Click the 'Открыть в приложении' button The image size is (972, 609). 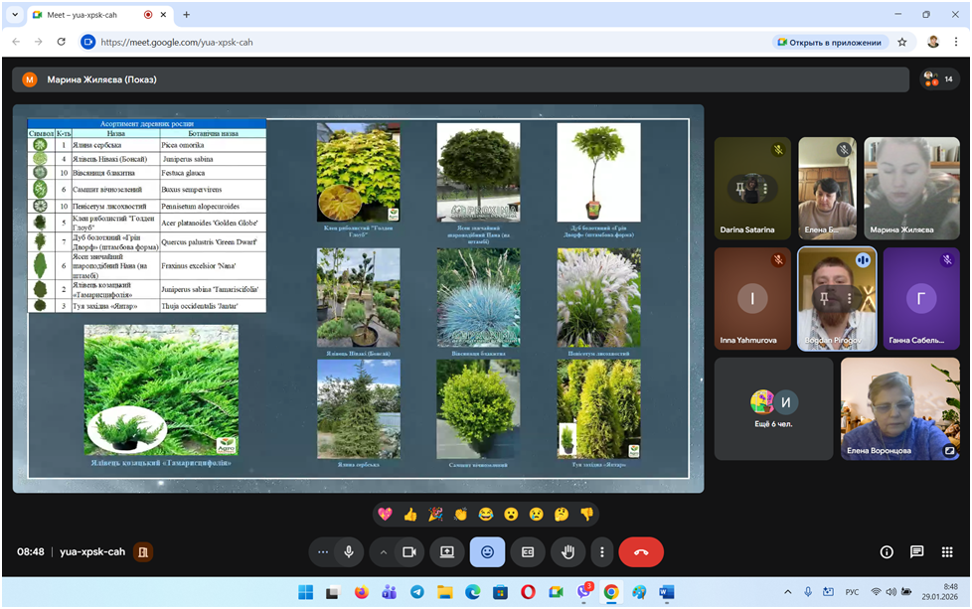pos(829,42)
